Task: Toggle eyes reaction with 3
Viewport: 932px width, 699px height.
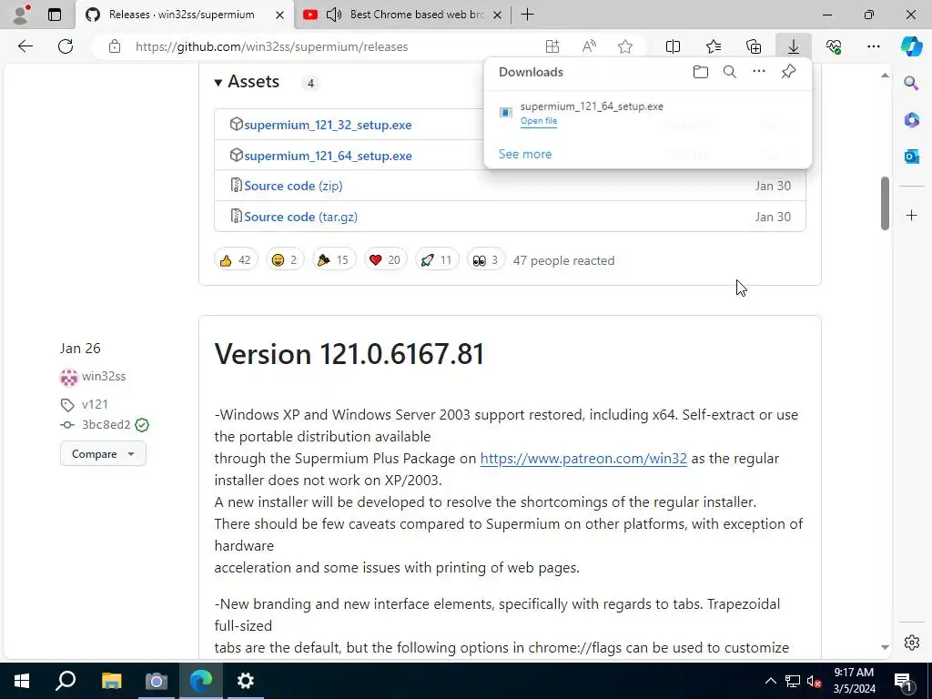Action: (x=486, y=259)
